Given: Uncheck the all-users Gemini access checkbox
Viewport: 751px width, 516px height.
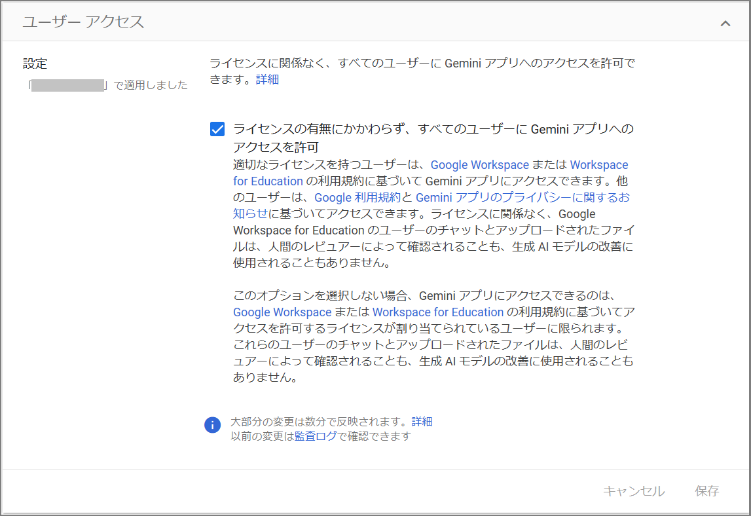Looking at the screenshot, I should [x=217, y=129].
